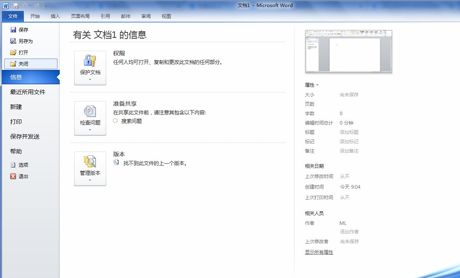The image size is (460, 278).
Task: Click the 添加备注 field
Action: [349, 151]
